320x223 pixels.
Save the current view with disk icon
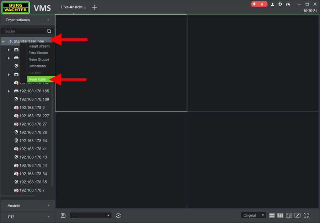[63, 216]
